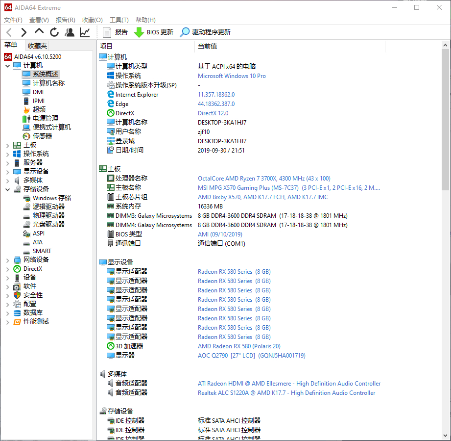Open the graph chart toolbar icon
The height and width of the screenshot is (441, 451).
(85, 32)
